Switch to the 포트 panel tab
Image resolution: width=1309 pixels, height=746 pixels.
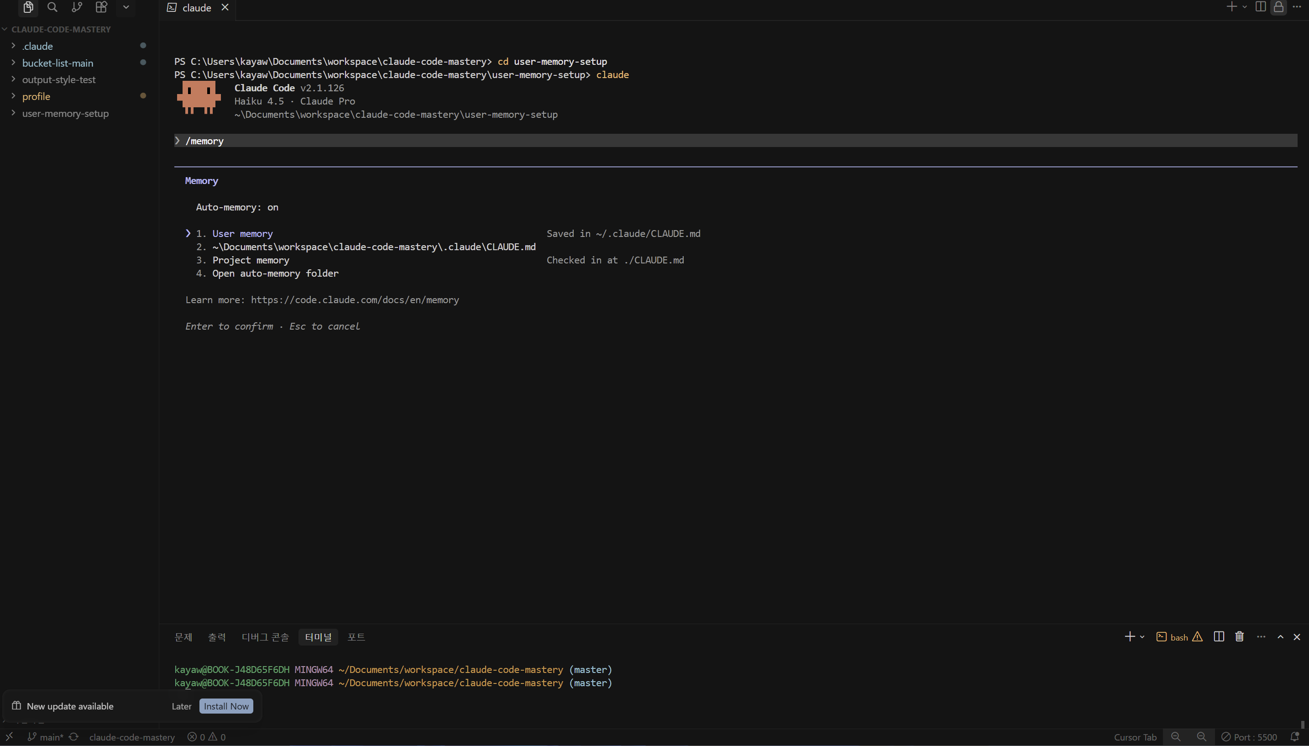point(356,637)
